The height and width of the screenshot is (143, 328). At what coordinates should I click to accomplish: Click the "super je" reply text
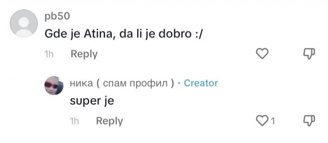click(92, 102)
